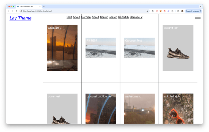Open the Extensions puzzle-piece menu
The width and height of the screenshot is (209, 132).
click(172, 11)
